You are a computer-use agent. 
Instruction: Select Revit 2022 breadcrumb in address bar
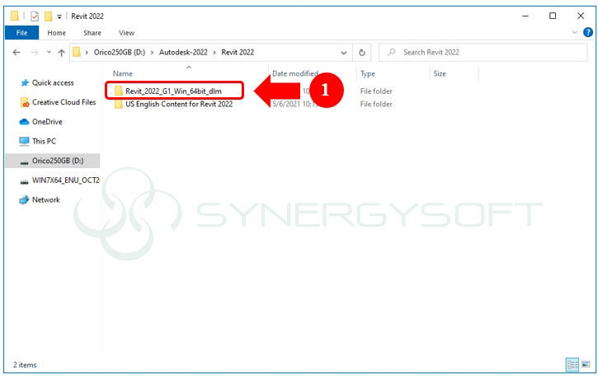(x=238, y=52)
